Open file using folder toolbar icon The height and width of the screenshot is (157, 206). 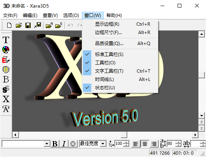click(19, 25)
